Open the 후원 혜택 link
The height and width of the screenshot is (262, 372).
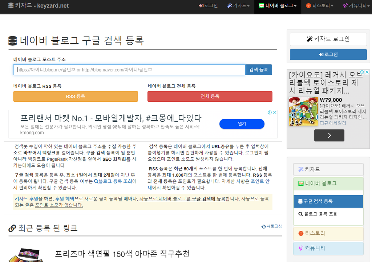click(x=65, y=199)
